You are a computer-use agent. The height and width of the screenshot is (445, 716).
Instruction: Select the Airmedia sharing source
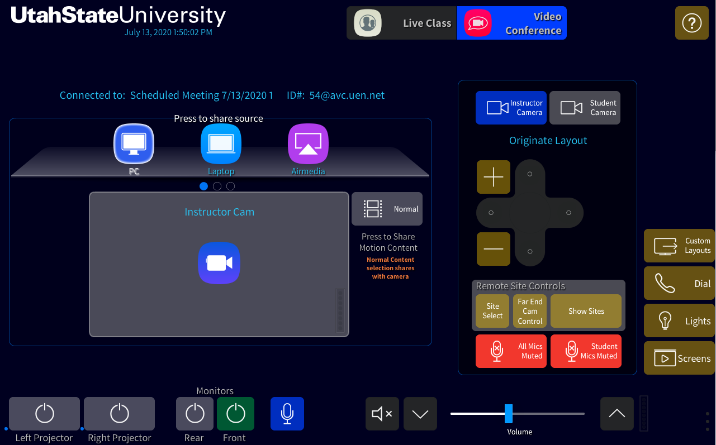[308, 144]
